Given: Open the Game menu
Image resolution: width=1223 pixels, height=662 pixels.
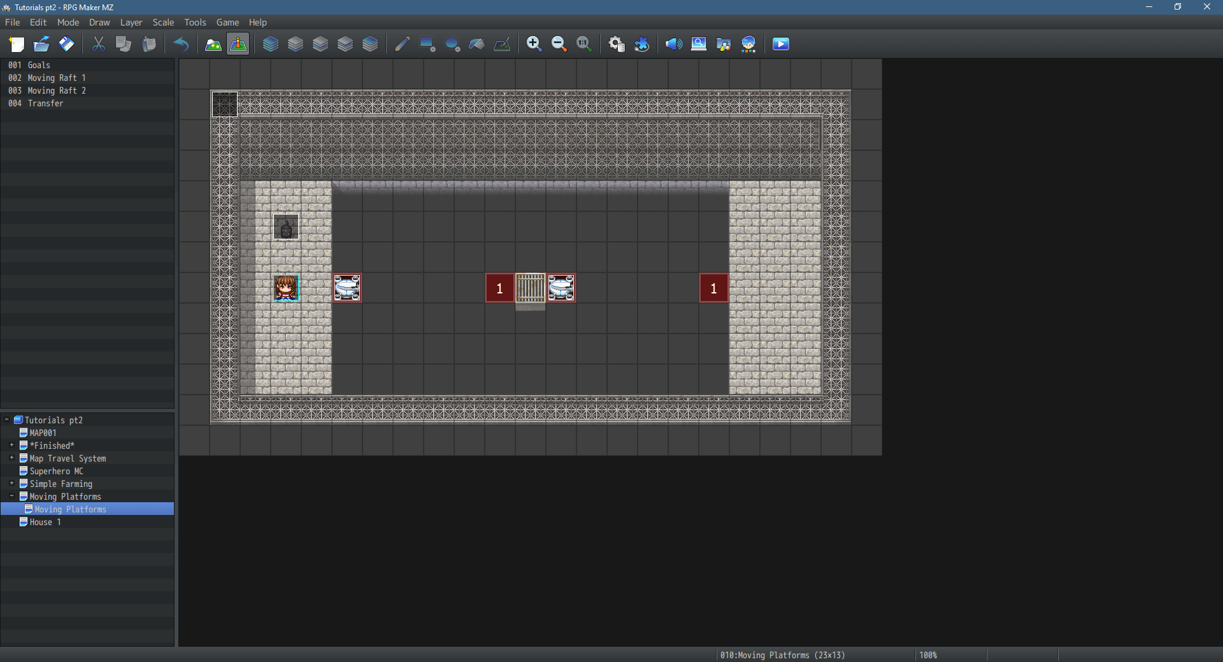Looking at the screenshot, I should click(x=227, y=22).
